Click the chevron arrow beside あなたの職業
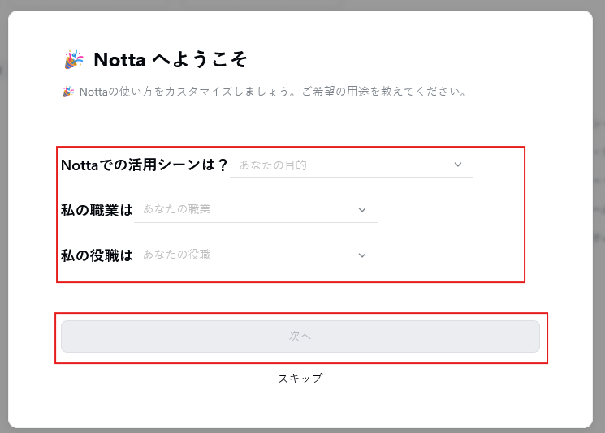Viewport: 605px width, 433px height. [x=362, y=210]
